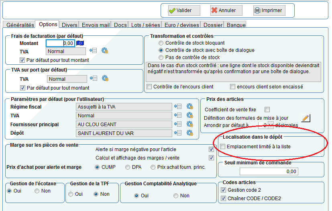
Task: Click the Normal TVA field in TVA sur port
Action: pos(67,79)
